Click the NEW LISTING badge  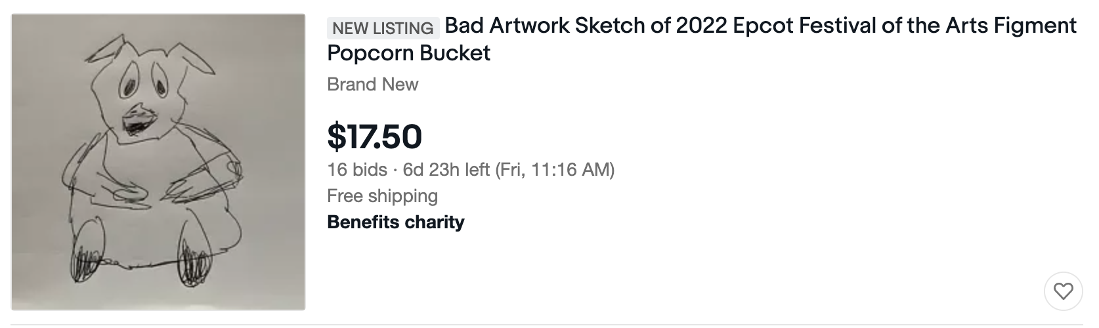point(383,28)
